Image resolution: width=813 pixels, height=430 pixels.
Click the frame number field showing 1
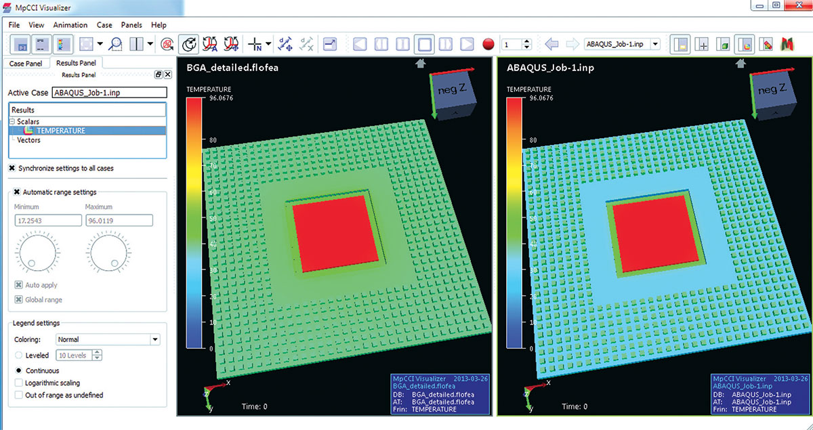coord(512,45)
